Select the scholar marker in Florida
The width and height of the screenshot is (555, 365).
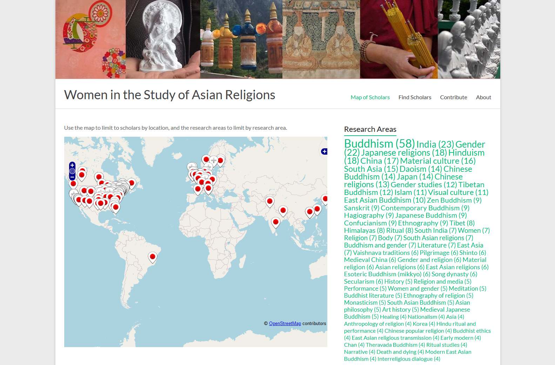pos(116,208)
